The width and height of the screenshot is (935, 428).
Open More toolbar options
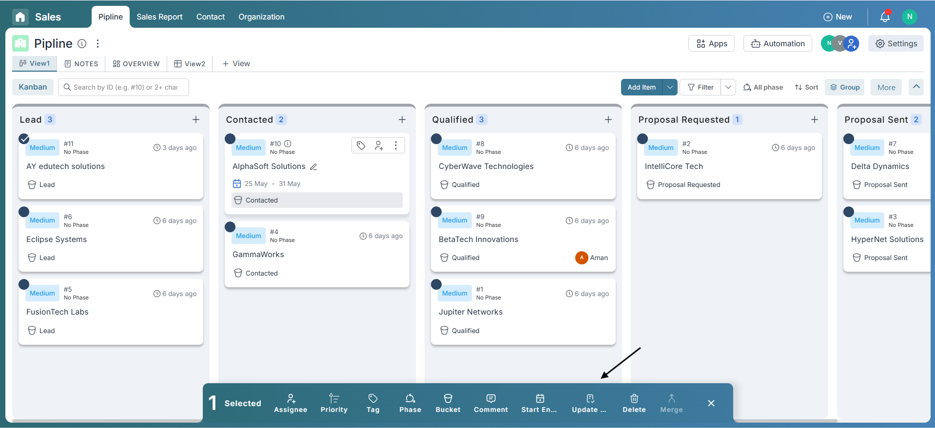886,87
